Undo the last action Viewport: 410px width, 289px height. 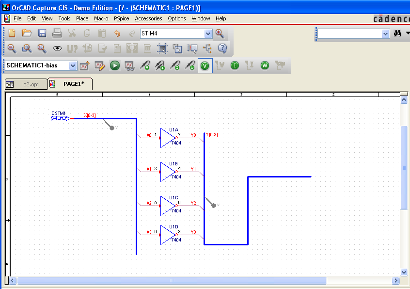(117, 33)
